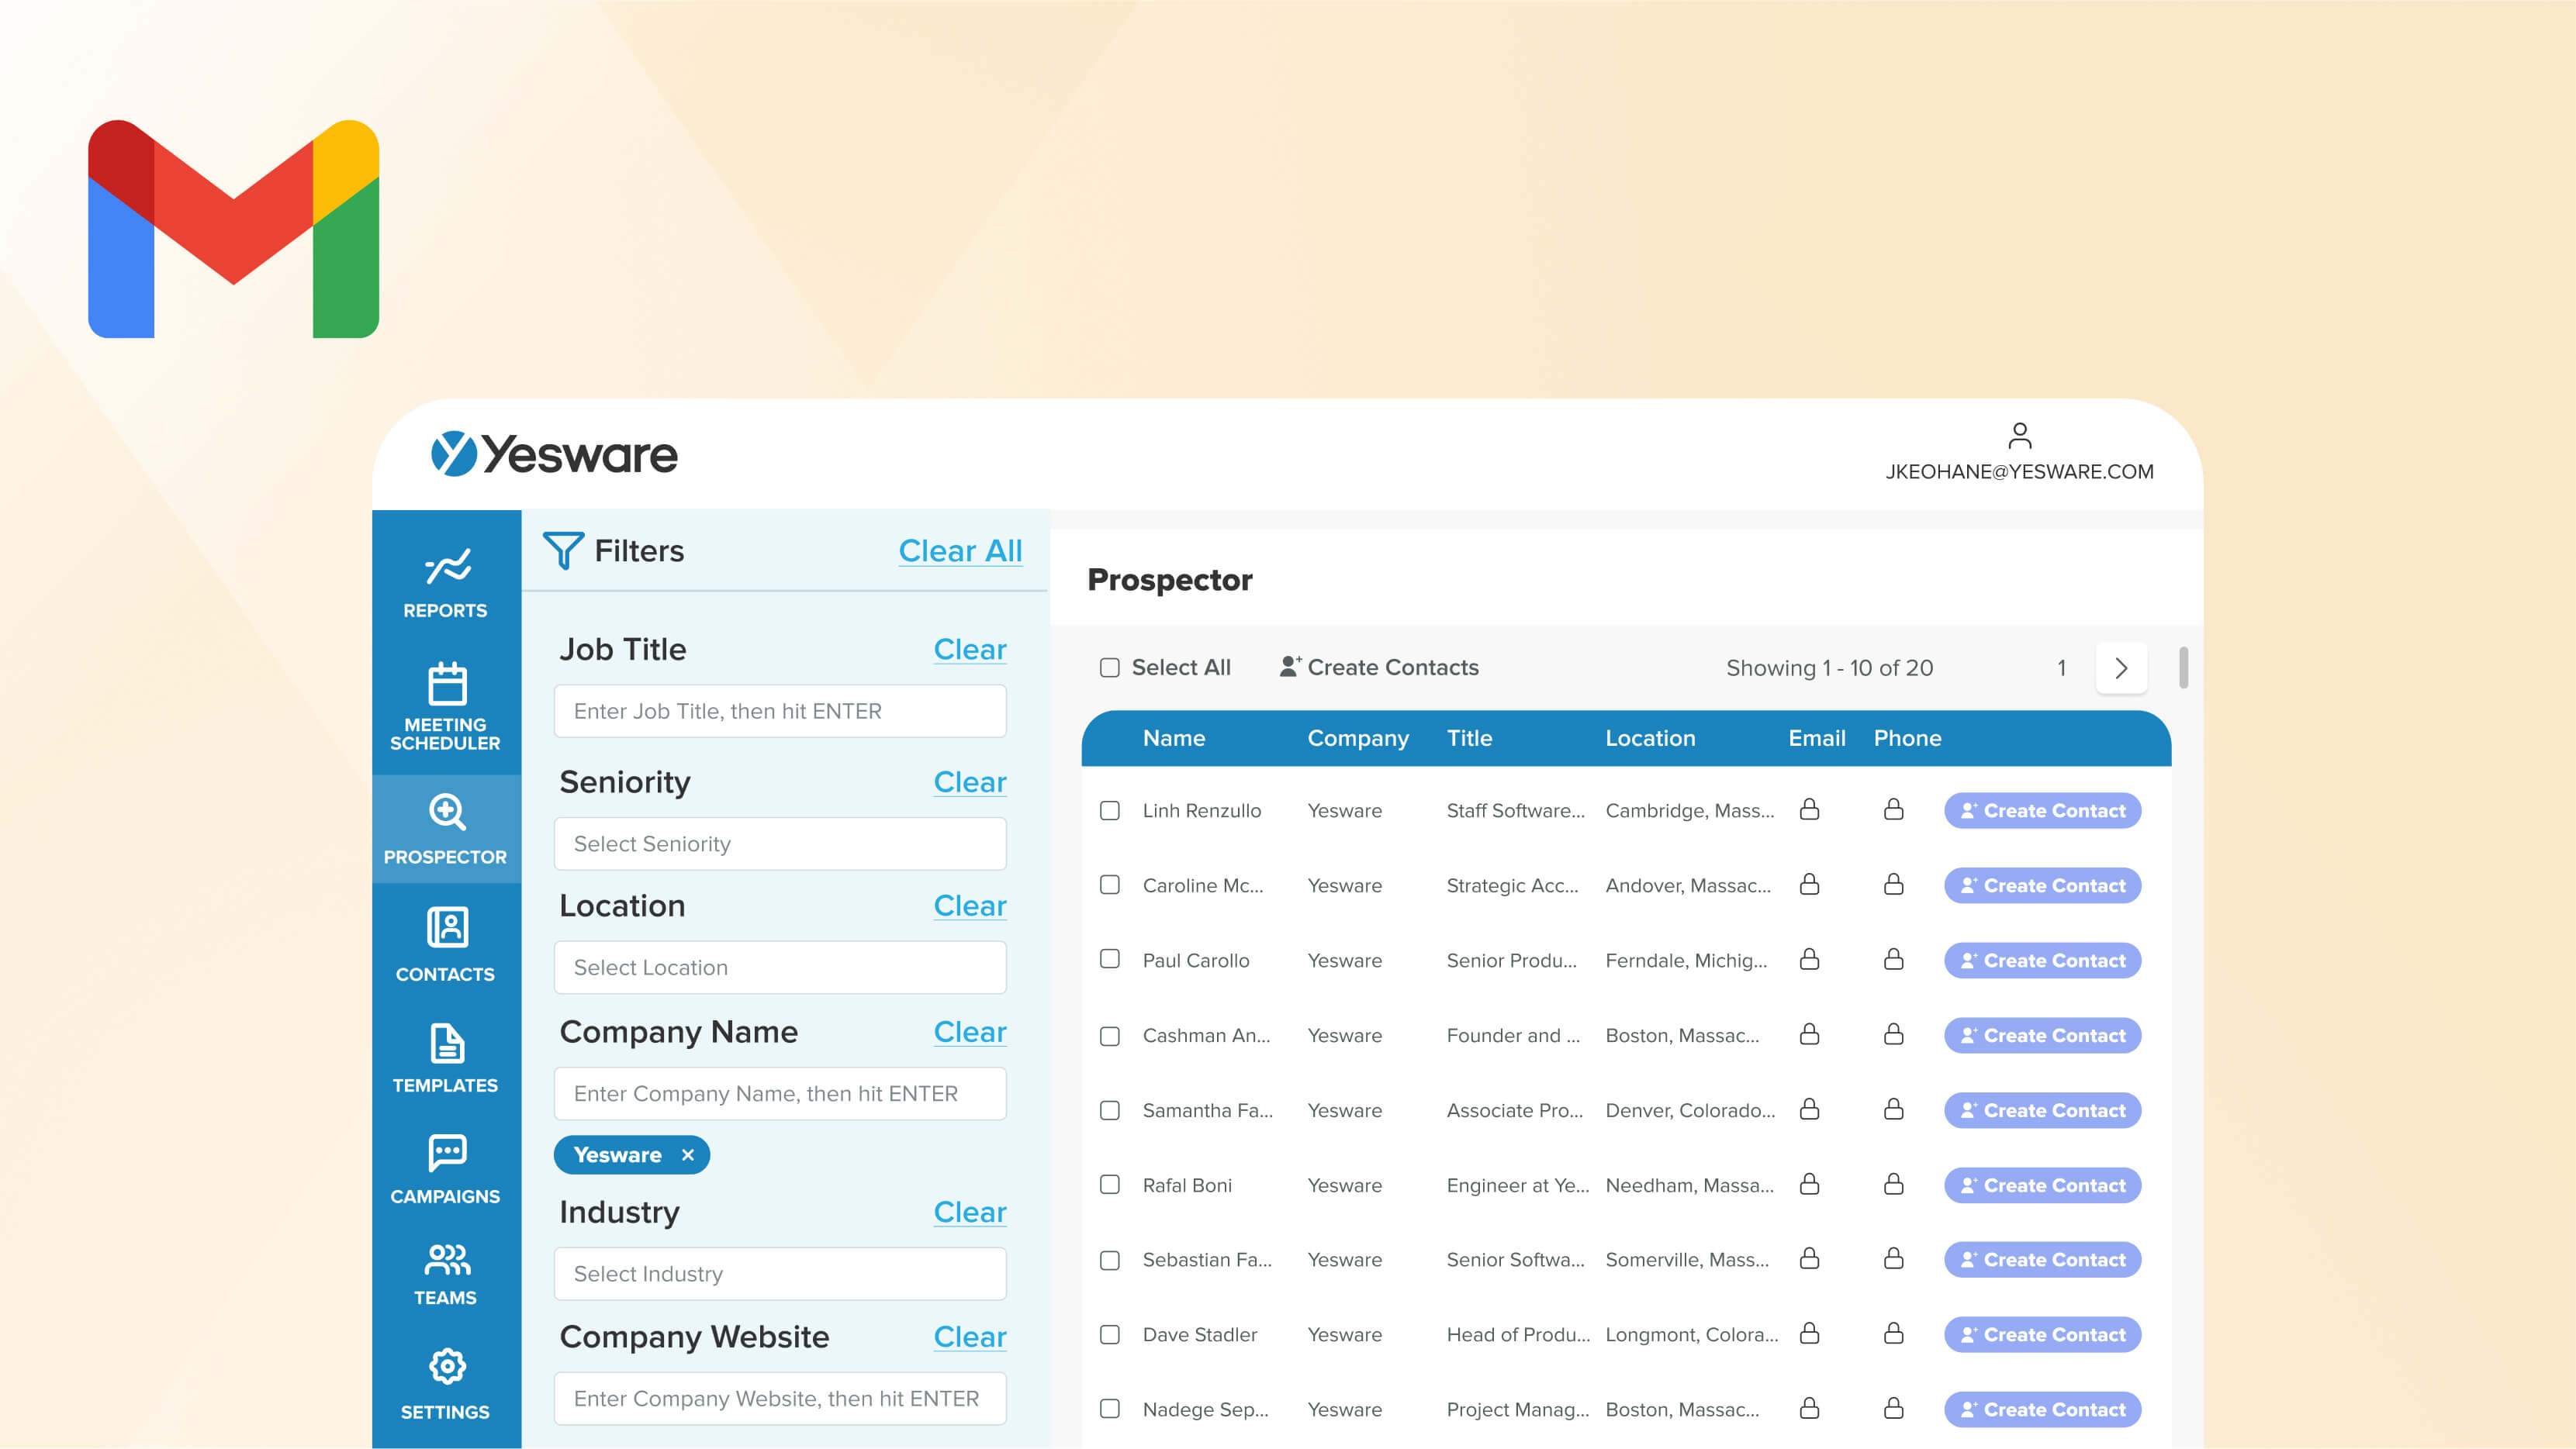Click the user profile icon above email
This screenshot has height=1449, width=2576.
point(2019,436)
